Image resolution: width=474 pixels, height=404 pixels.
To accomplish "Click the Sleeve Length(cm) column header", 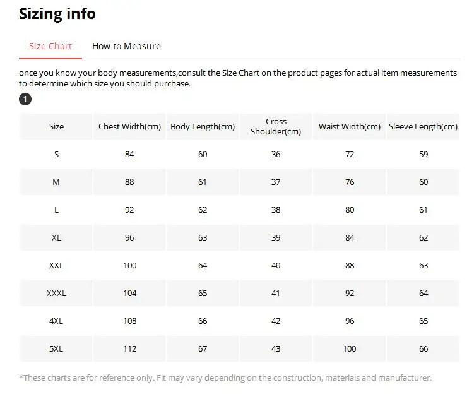I will [x=423, y=126].
